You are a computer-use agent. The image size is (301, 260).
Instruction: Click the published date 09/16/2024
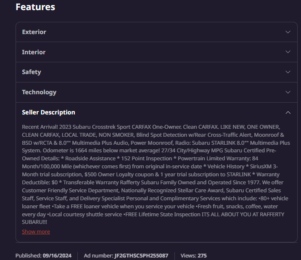click(x=57, y=255)
